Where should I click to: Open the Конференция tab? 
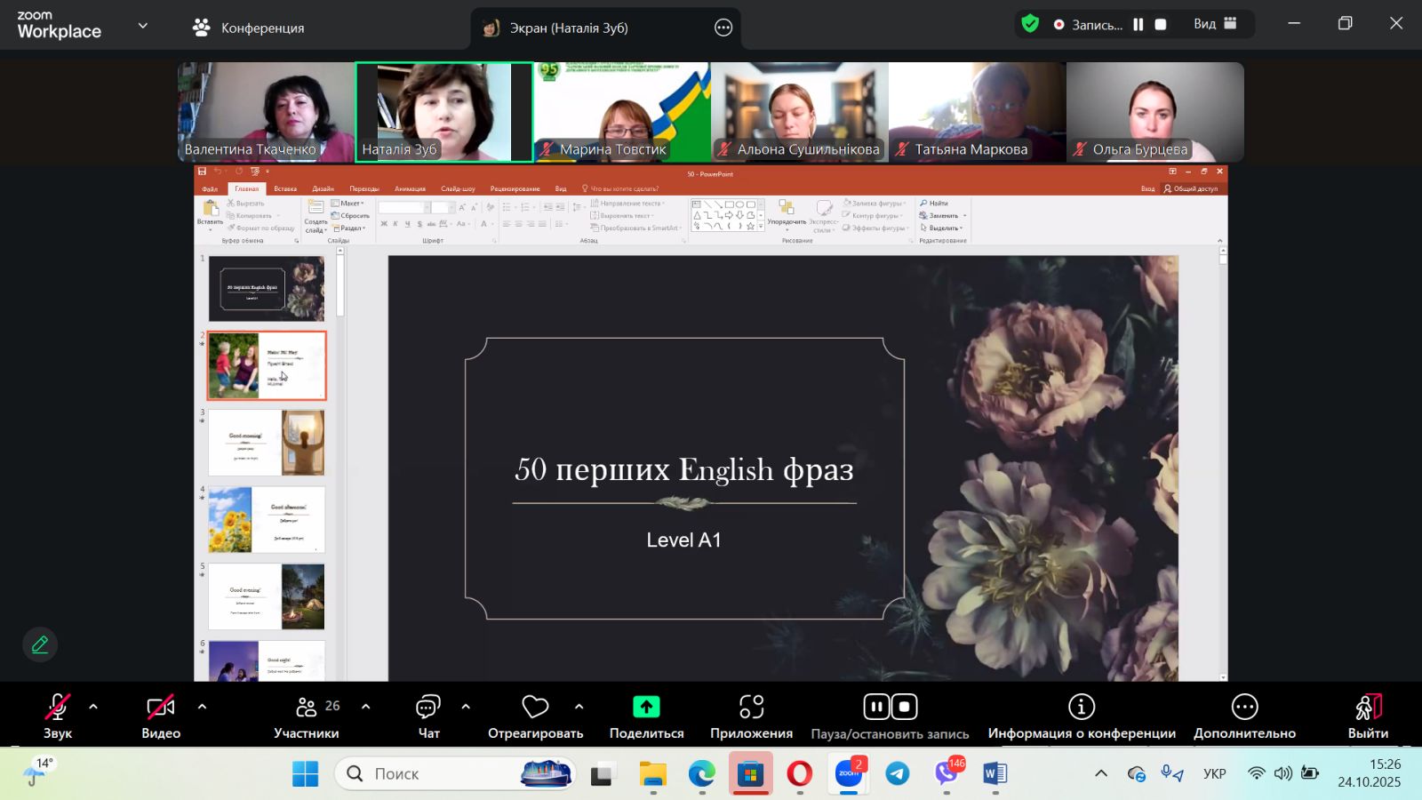click(249, 28)
